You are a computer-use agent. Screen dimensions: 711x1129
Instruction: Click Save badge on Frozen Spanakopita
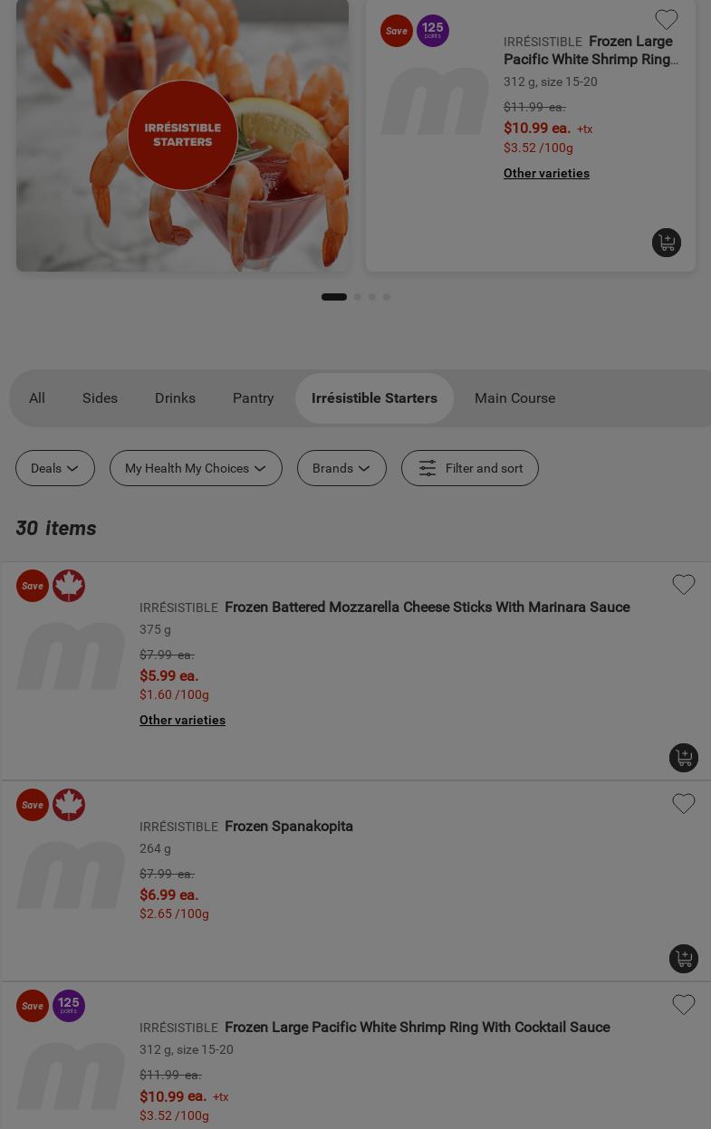(33, 805)
